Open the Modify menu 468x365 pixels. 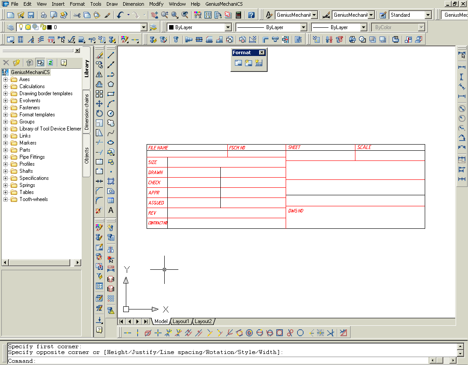156,4
